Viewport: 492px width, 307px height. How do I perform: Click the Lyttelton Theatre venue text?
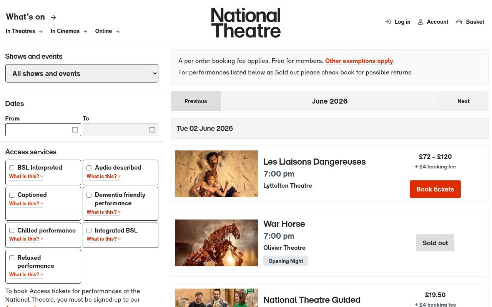[x=288, y=186]
